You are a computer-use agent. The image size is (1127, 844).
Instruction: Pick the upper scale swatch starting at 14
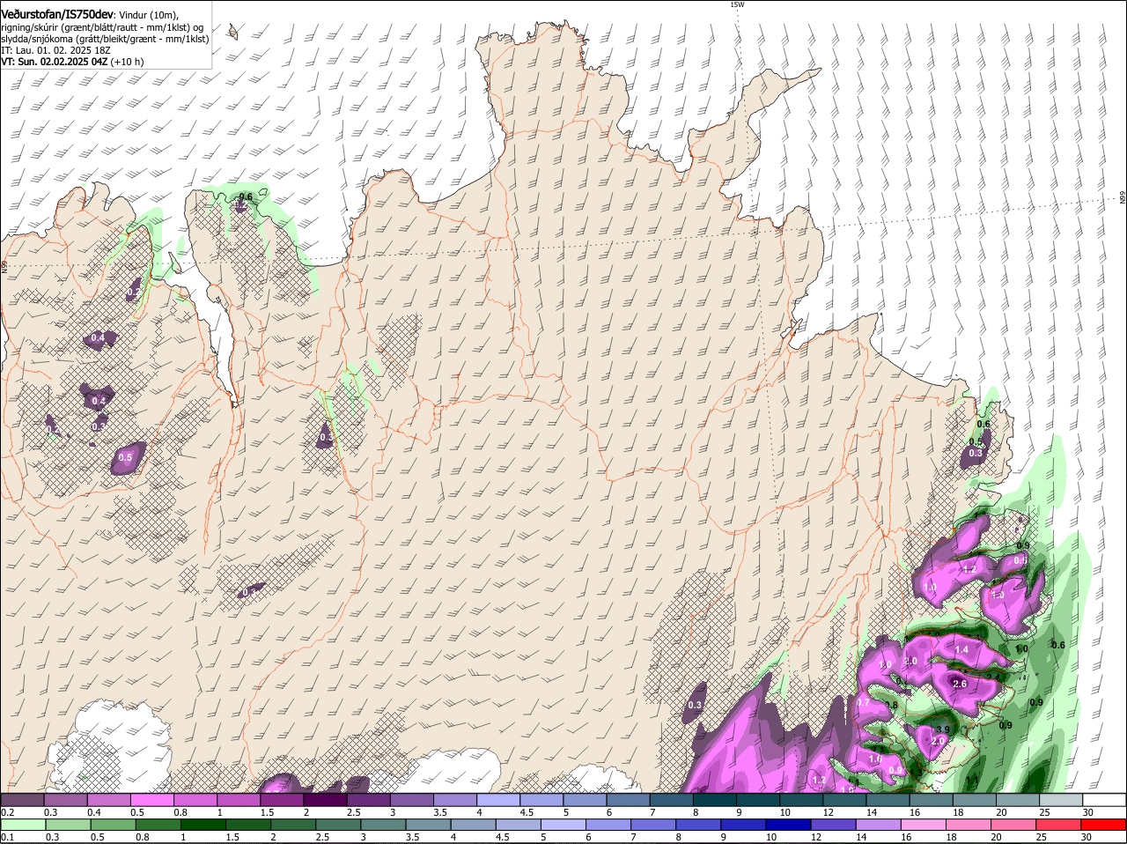click(x=889, y=799)
